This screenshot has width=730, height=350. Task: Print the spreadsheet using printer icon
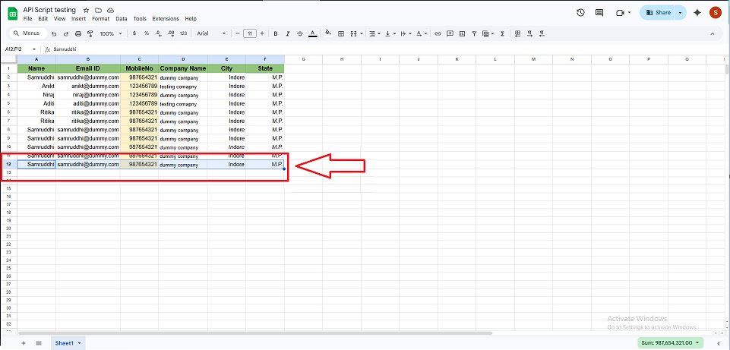pos(77,33)
